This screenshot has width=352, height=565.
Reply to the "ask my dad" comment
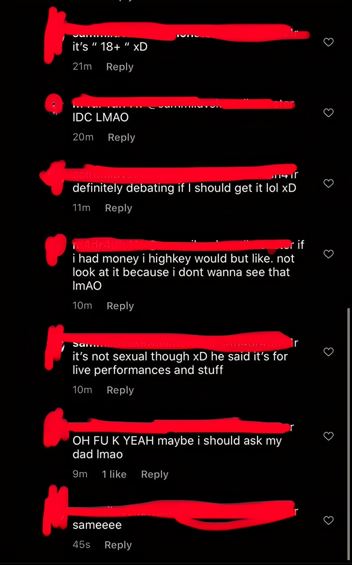pos(155,474)
